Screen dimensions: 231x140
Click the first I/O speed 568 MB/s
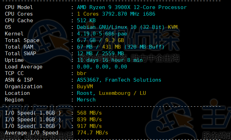(x=89, y=113)
